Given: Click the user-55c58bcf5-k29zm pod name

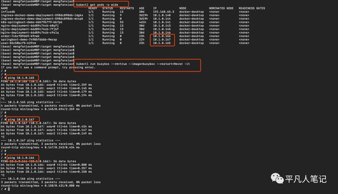Looking at the screenshot, I should [x=18, y=43].
